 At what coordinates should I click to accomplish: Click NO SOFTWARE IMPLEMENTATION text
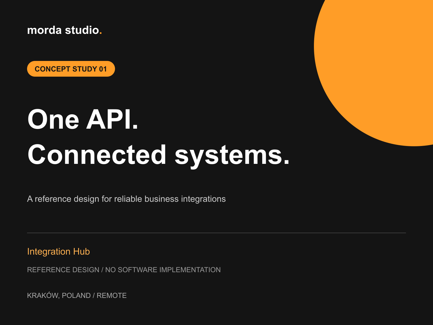[163, 270]
